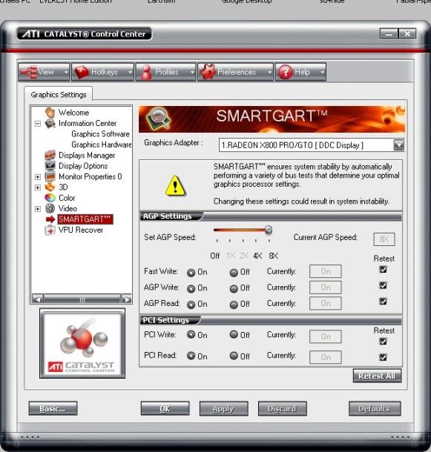The image size is (431, 452).
Task: Click the Hotkeys red key icon
Action: tap(82, 72)
